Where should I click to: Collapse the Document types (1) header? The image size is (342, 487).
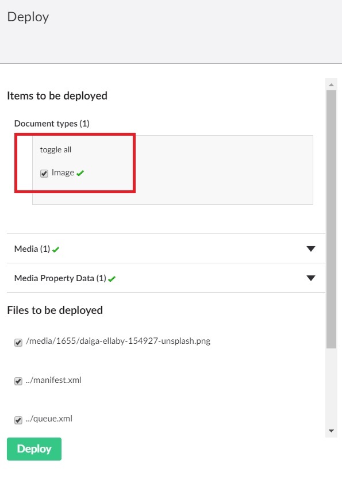(52, 124)
